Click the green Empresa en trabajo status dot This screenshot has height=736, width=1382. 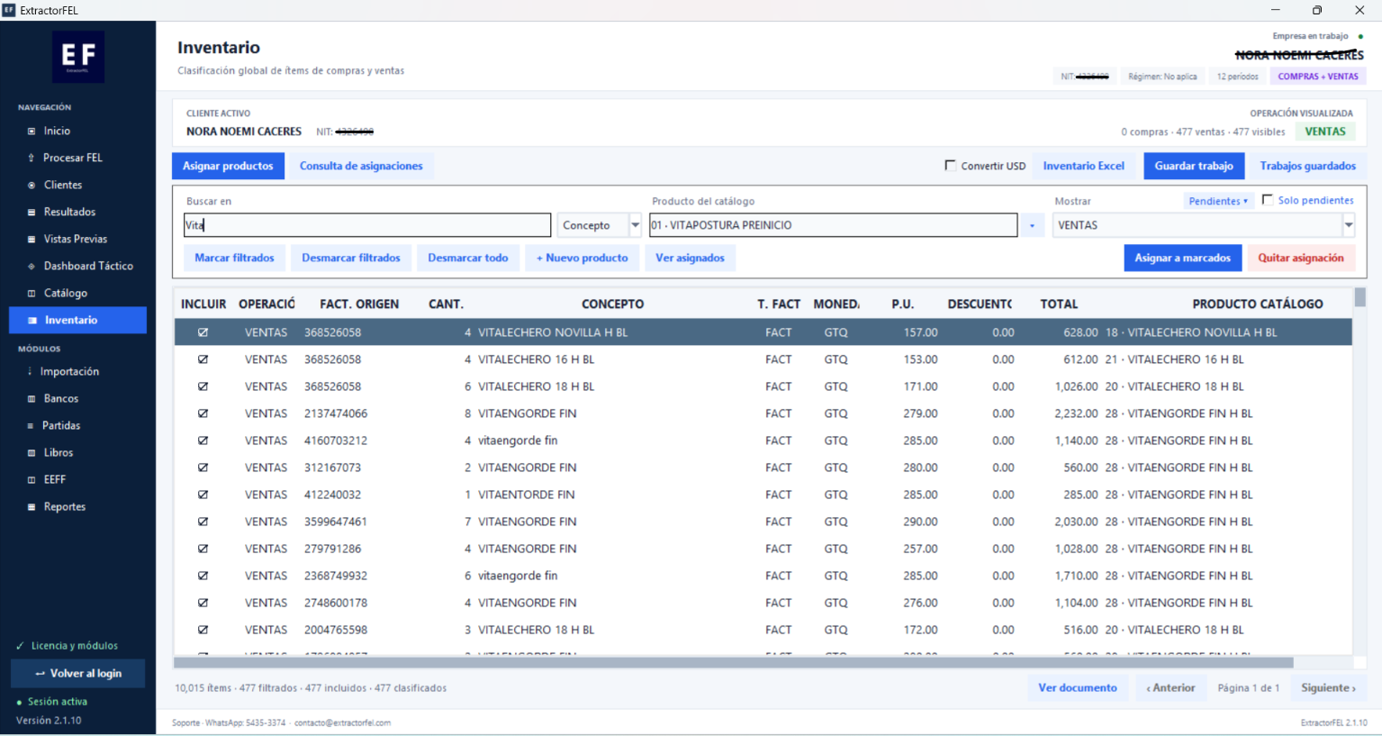[x=1360, y=37]
